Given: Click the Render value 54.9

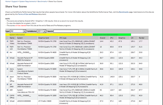Looking at the screenshot, I should (141, 63).
